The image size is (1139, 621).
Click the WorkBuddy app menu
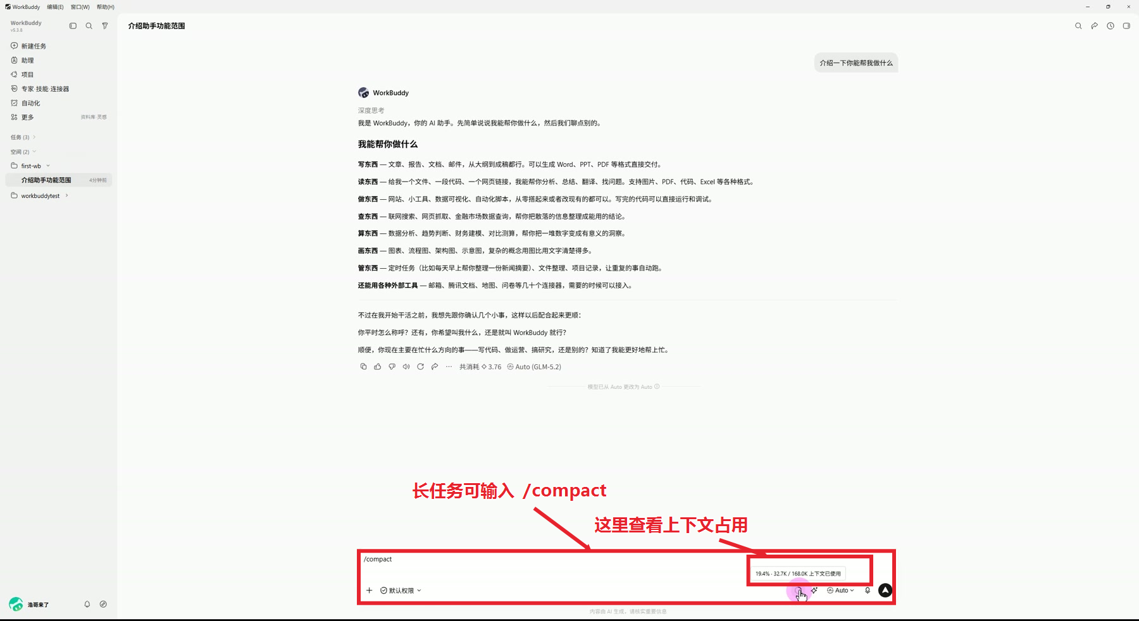[23, 7]
